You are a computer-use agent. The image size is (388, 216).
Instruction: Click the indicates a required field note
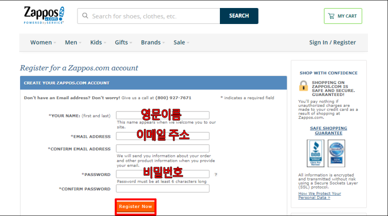tap(247, 98)
